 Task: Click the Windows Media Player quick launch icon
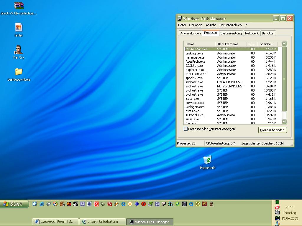(x=55, y=204)
